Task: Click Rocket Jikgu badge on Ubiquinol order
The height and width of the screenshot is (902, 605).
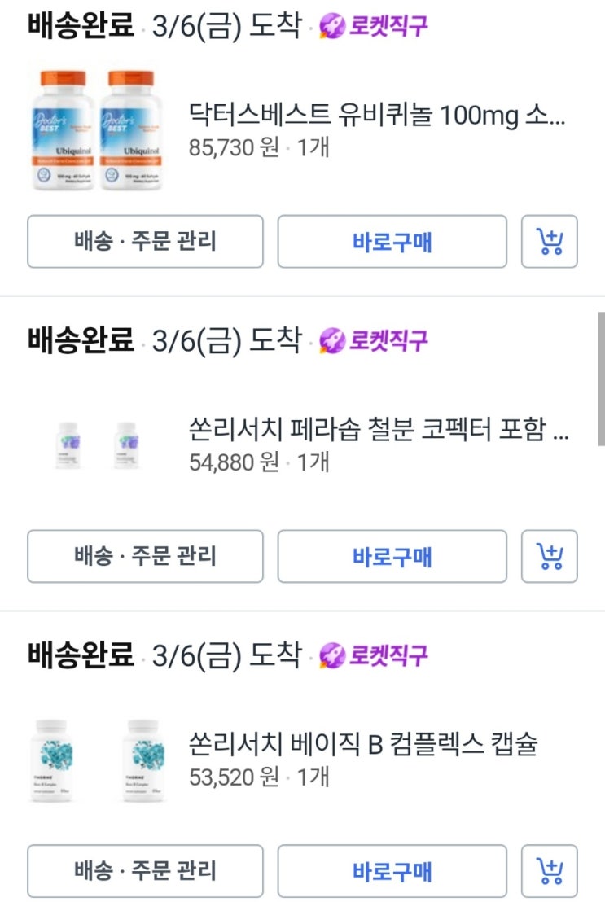Action: 374,26
